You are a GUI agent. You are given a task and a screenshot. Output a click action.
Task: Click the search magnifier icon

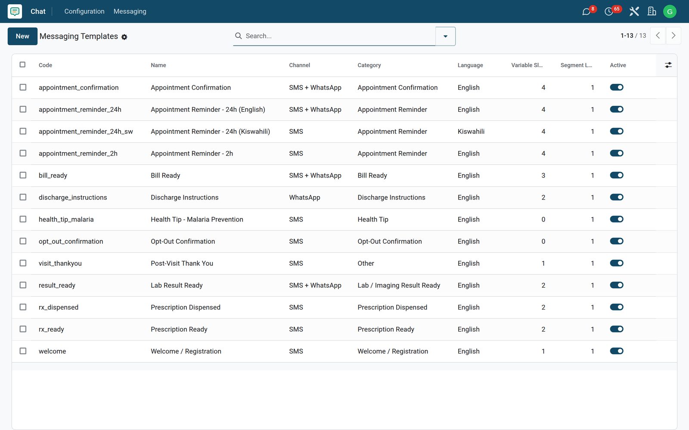[x=238, y=36]
